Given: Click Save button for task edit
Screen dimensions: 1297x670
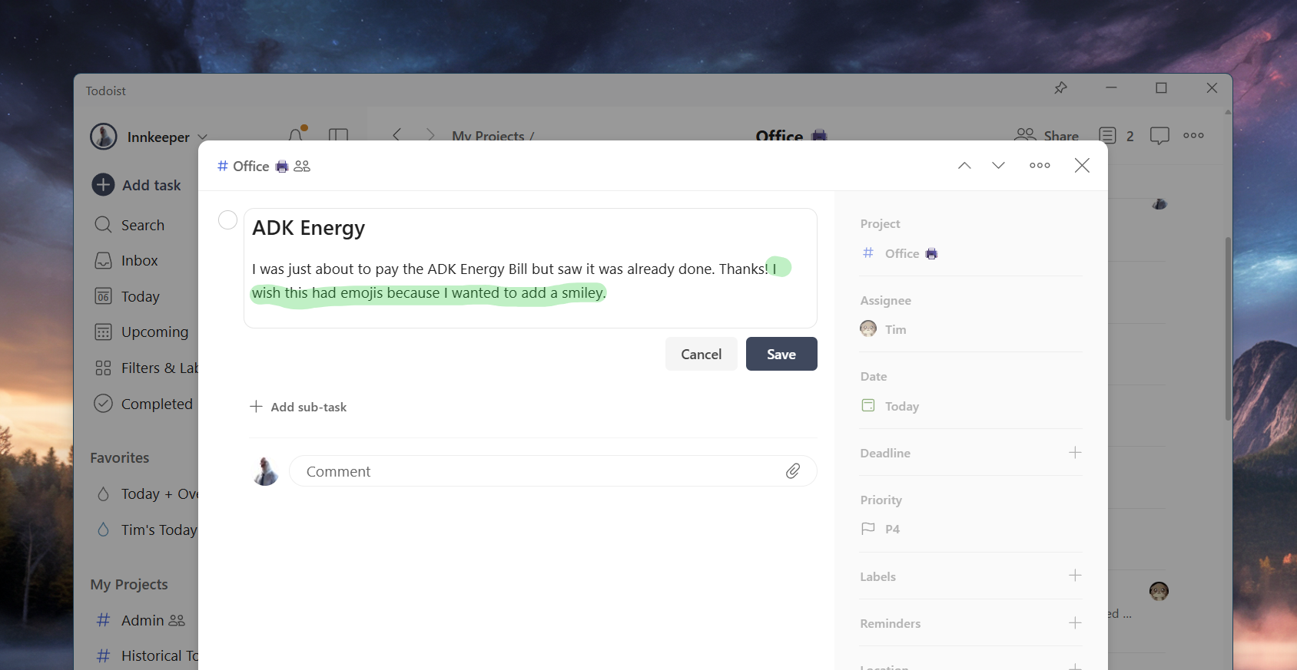Looking at the screenshot, I should [781, 354].
